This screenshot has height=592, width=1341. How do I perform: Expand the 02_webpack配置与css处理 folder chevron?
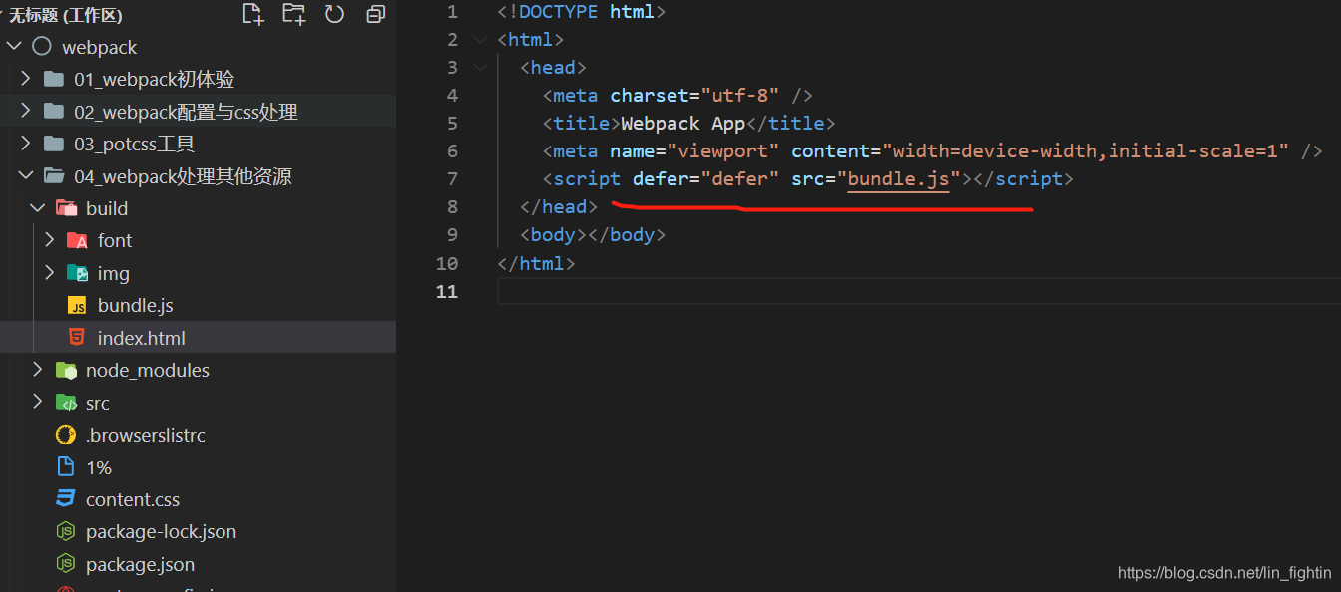pyautogui.click(x=26, y=112)
